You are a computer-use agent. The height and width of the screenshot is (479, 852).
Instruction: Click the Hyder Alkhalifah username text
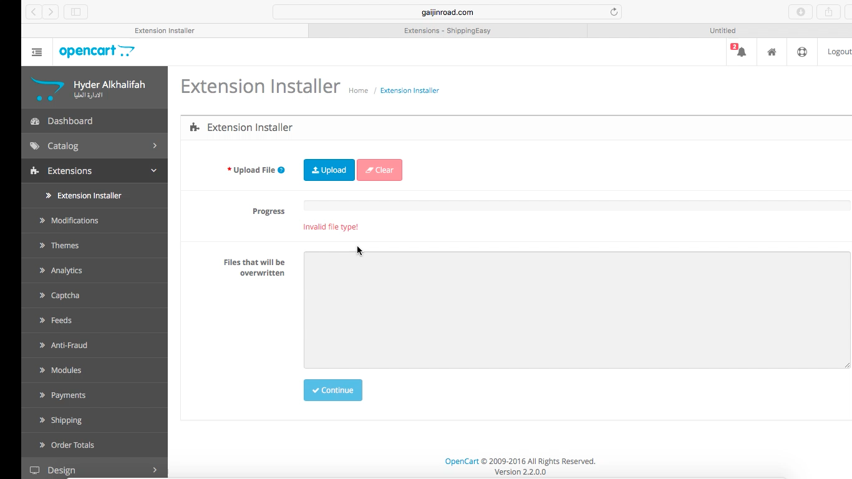click(109, 85)
